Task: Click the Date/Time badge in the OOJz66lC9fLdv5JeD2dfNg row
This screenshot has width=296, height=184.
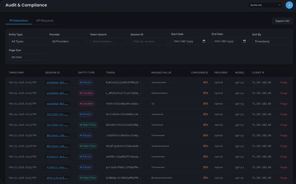Action: pos(88,125)
